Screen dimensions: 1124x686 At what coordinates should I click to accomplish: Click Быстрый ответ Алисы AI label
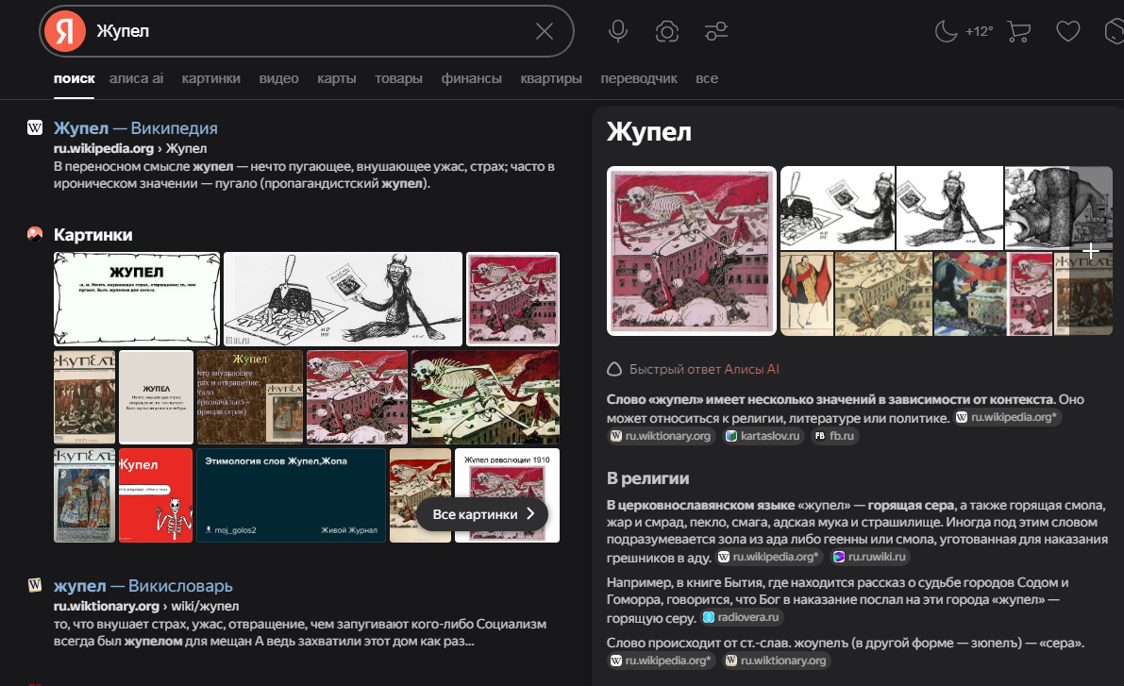coord(704,369)
